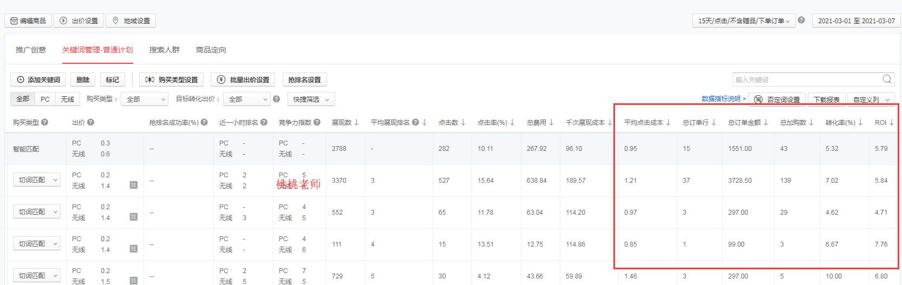
Task: Click the search magnifier icon in keyword box
Action: coord(887,79)
